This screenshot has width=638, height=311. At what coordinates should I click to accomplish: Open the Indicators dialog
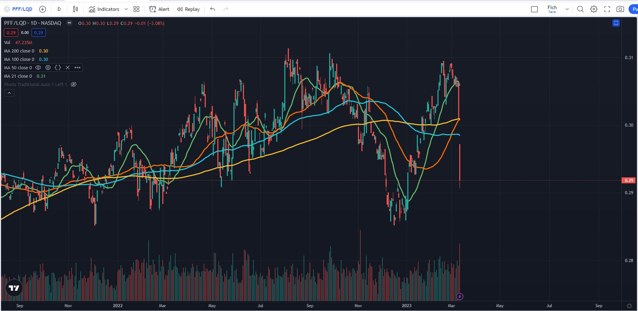coord(104,9)
